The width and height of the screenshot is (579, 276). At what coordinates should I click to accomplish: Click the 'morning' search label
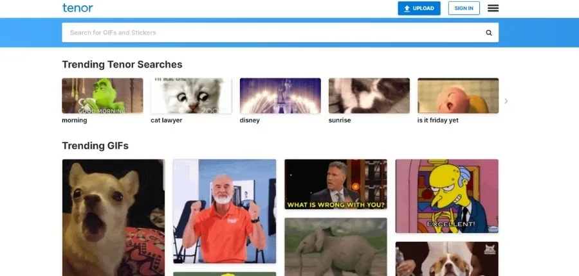click(75, 120)
